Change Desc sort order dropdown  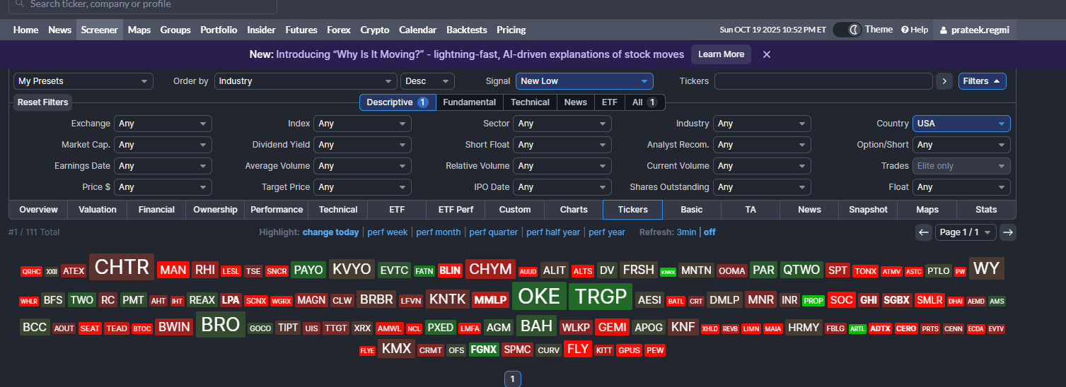[x=427, y=81]
